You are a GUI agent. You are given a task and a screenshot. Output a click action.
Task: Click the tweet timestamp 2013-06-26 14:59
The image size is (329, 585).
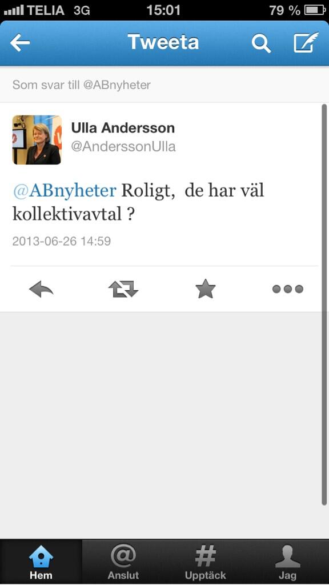pyautogui.click(x=62, y=241)
